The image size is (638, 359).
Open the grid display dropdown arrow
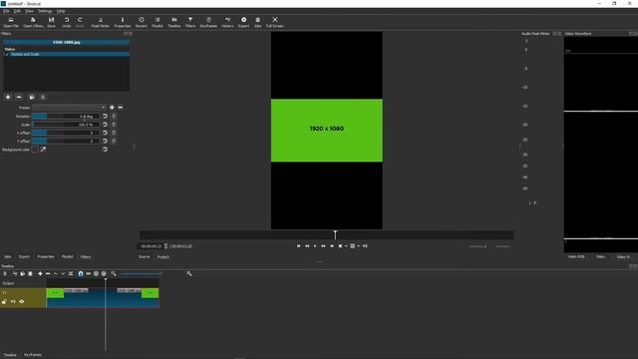[358, 246]
